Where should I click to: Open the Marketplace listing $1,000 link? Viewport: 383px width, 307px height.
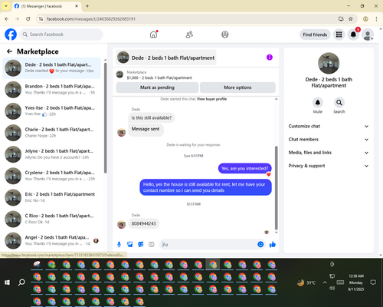(159, 78)
